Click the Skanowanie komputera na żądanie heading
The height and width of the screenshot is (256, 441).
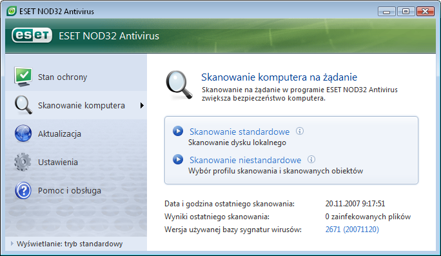[x=279, y=77]
